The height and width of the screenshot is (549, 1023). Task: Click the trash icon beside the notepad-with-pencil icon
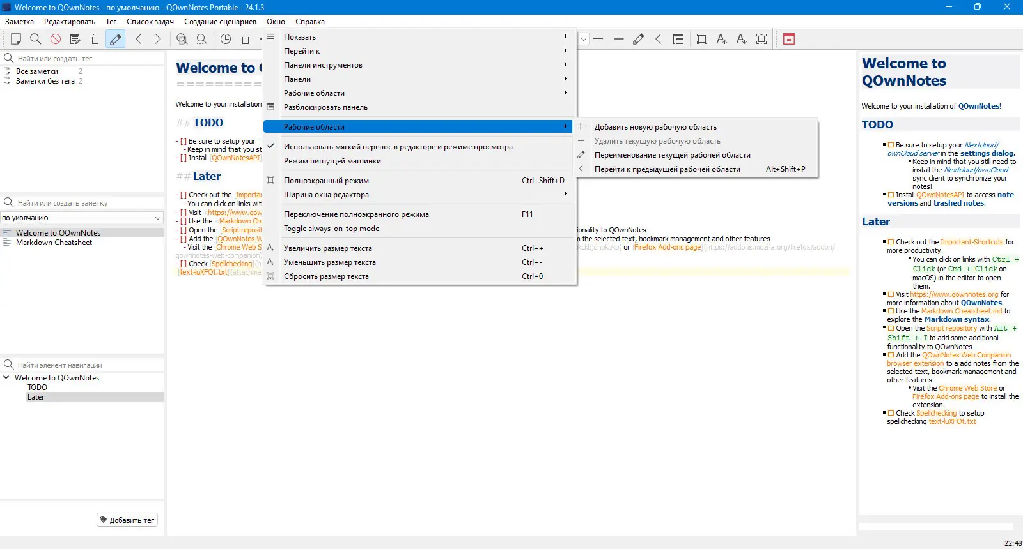point(95,39)
